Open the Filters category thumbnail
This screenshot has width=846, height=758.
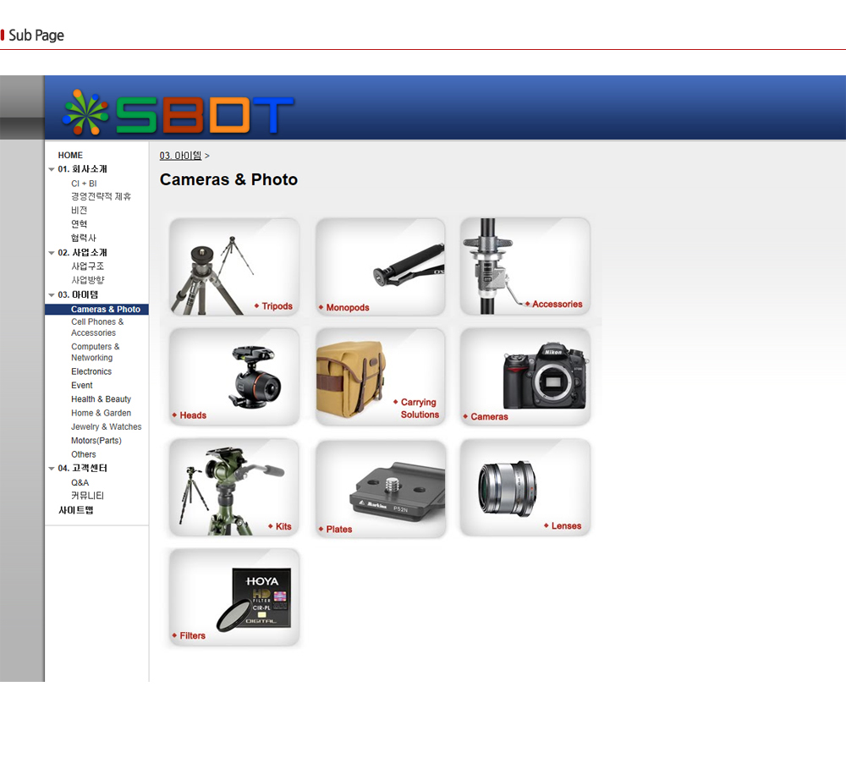pyautogui.click(x=234, y=597)
